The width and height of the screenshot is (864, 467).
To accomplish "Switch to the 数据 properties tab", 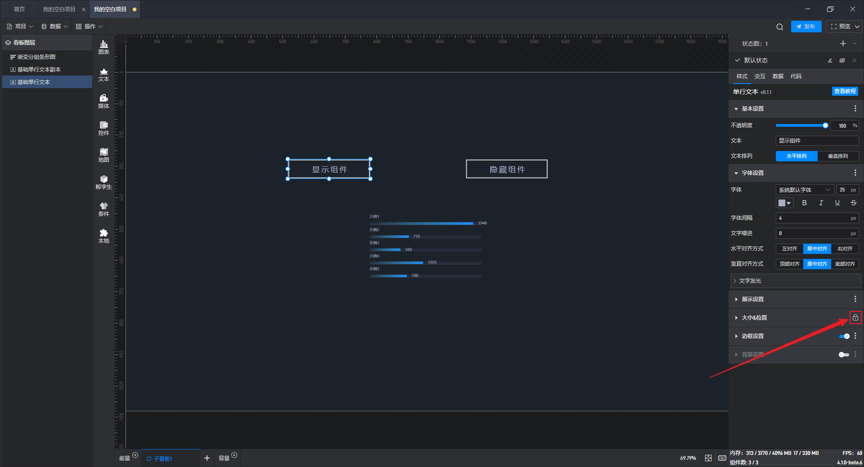I will click(x=778, y=76).
